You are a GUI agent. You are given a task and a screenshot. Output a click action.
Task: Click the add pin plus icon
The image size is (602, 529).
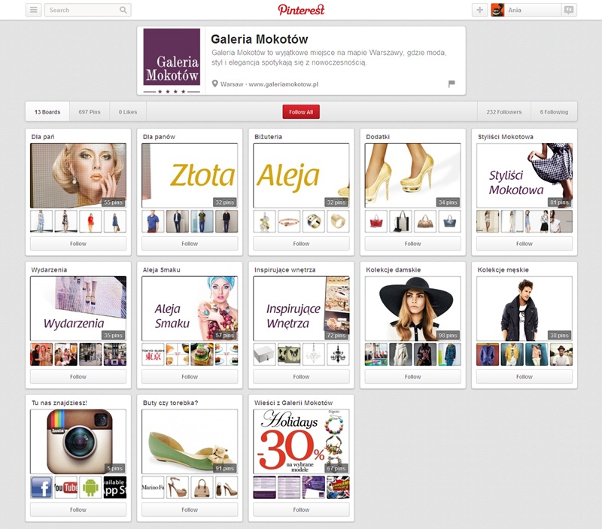pyautogui.click(x=479, y=10)
